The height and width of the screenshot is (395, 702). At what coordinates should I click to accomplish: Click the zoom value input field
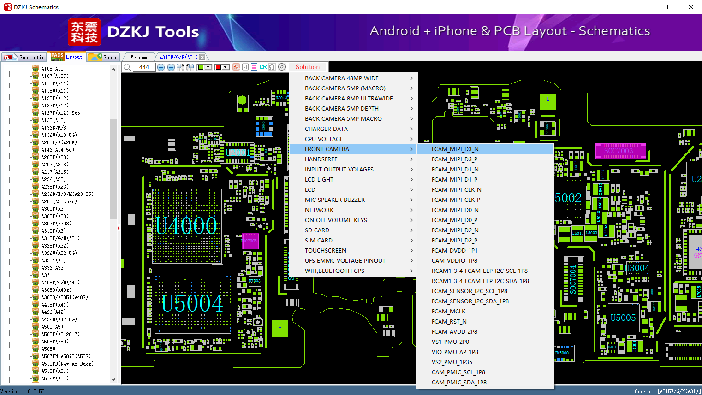coord(144,67)
